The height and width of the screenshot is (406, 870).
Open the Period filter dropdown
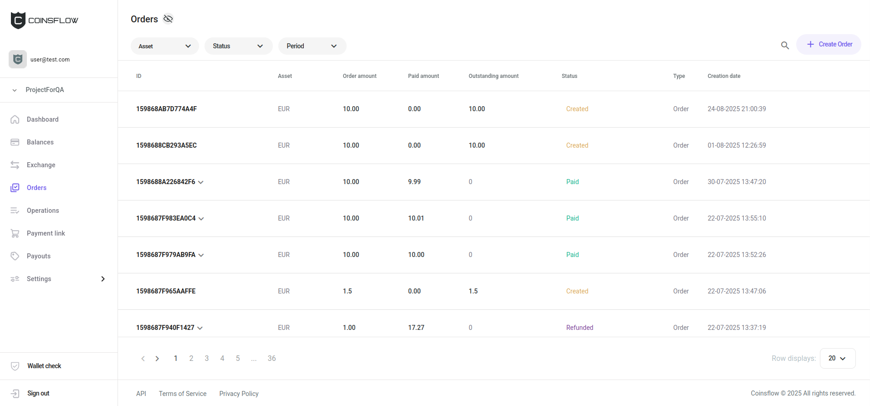pyautogui.click(x=312, y=46)
